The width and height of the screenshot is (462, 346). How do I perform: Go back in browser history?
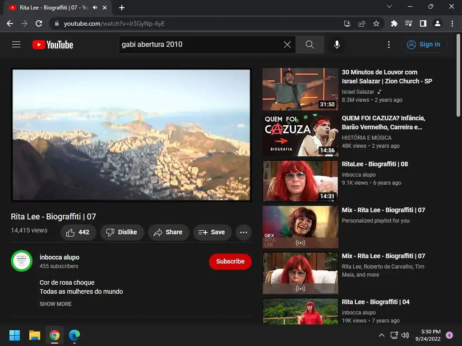click(x=10, y=23)
